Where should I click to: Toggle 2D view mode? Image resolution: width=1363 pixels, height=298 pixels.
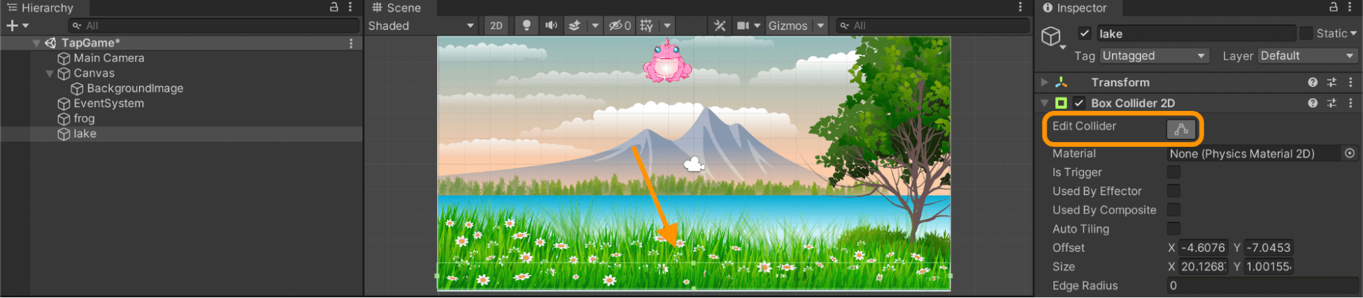click(x=496, y=25)
